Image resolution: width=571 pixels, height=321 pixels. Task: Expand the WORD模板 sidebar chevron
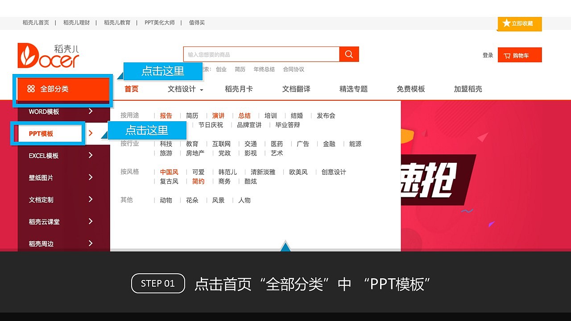click(91, 111)
